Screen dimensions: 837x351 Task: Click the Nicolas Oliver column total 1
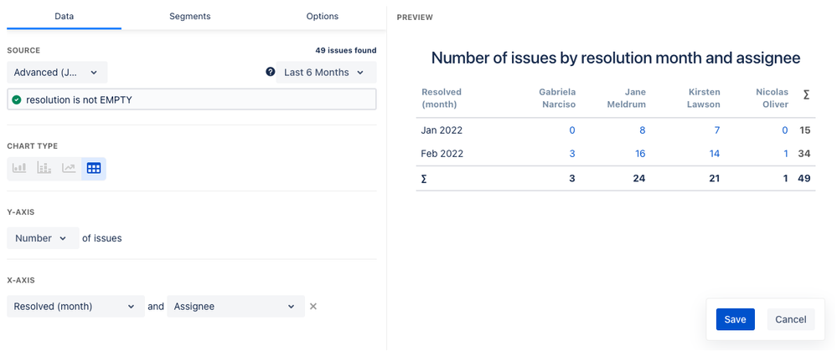click(x=786, y=179)
